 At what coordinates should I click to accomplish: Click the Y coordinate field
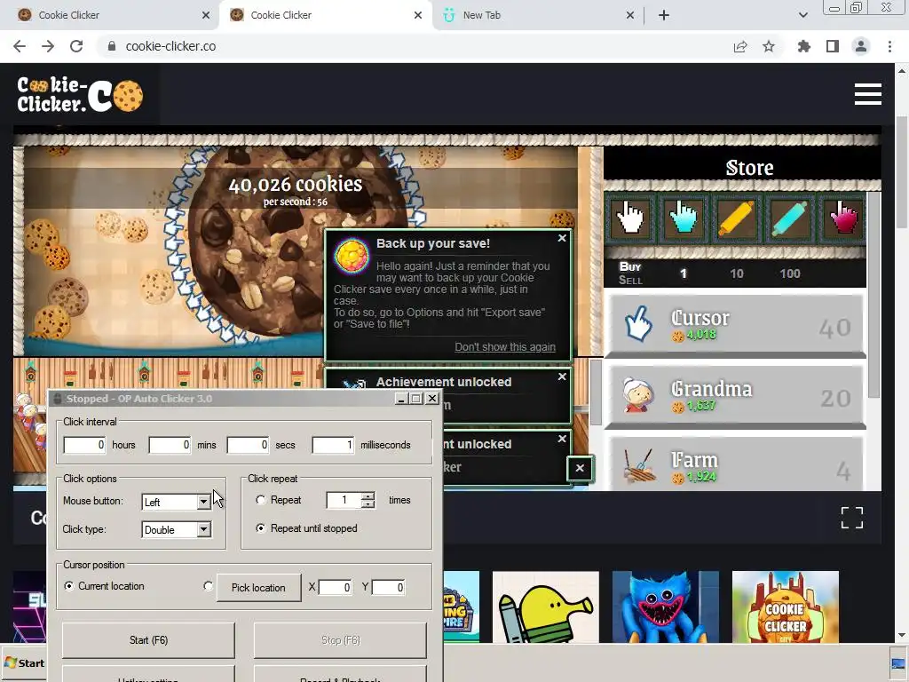tap(388, 588)
